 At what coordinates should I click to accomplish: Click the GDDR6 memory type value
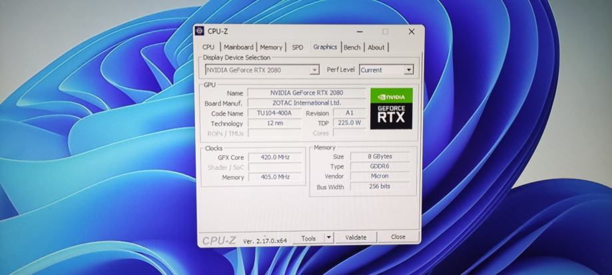380,166
